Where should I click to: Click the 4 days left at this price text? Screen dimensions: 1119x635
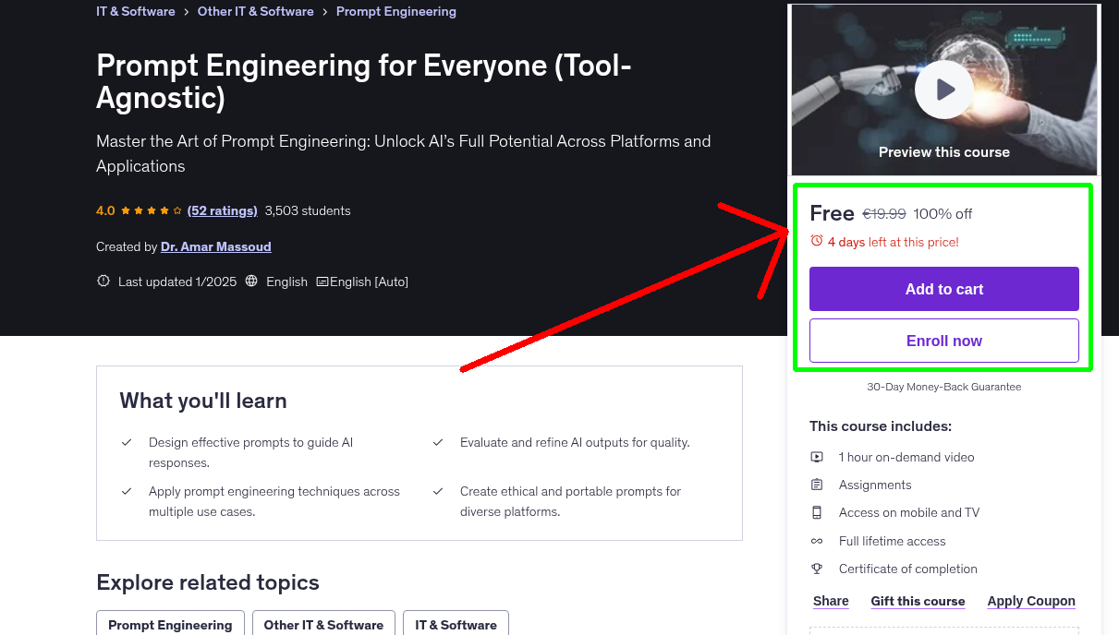click(894, 242)
